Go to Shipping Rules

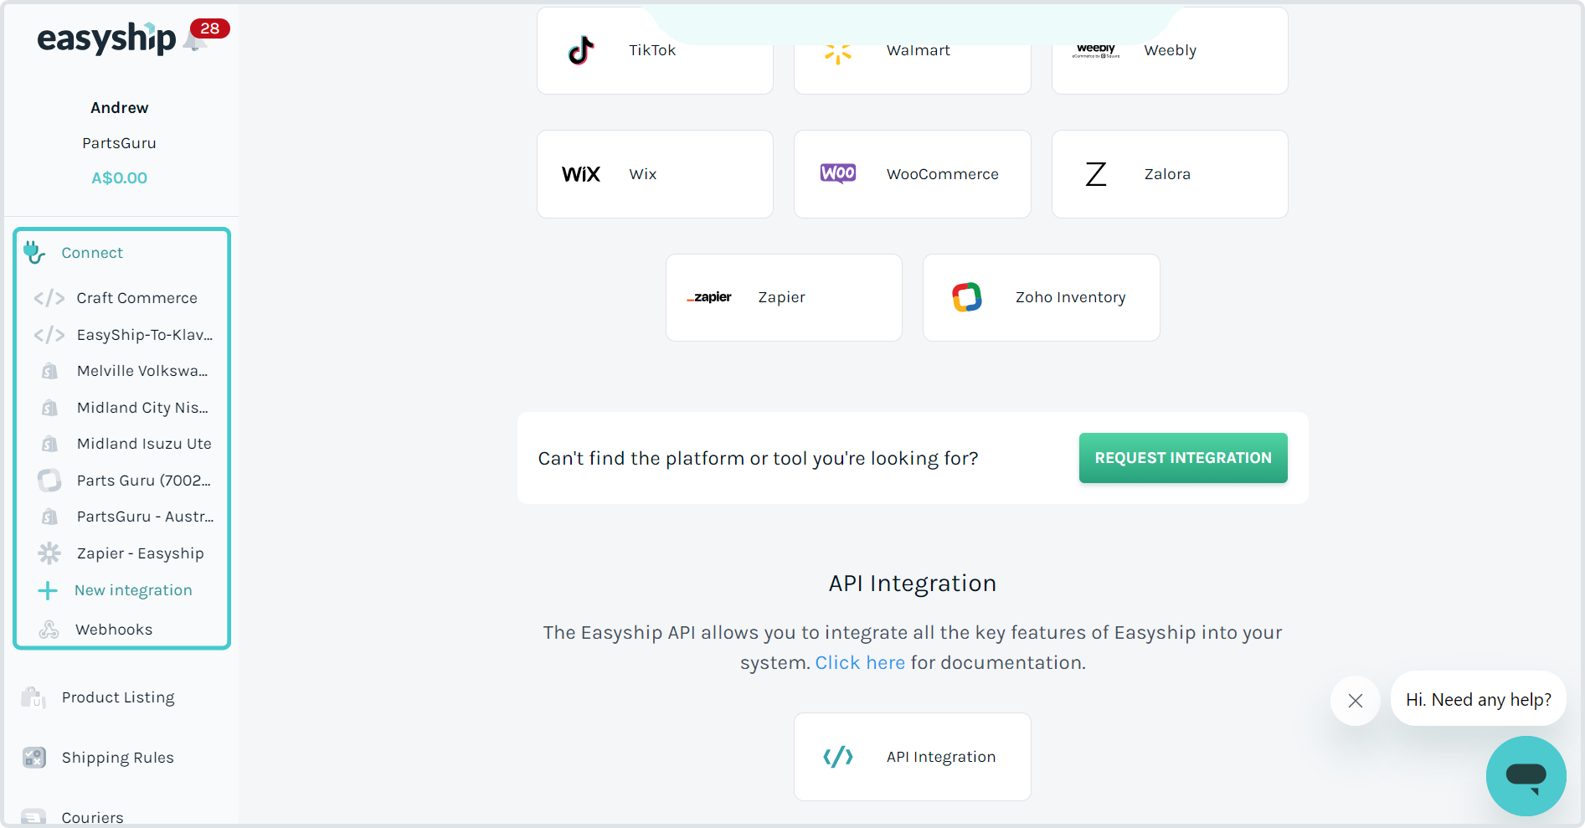[118, 758]
